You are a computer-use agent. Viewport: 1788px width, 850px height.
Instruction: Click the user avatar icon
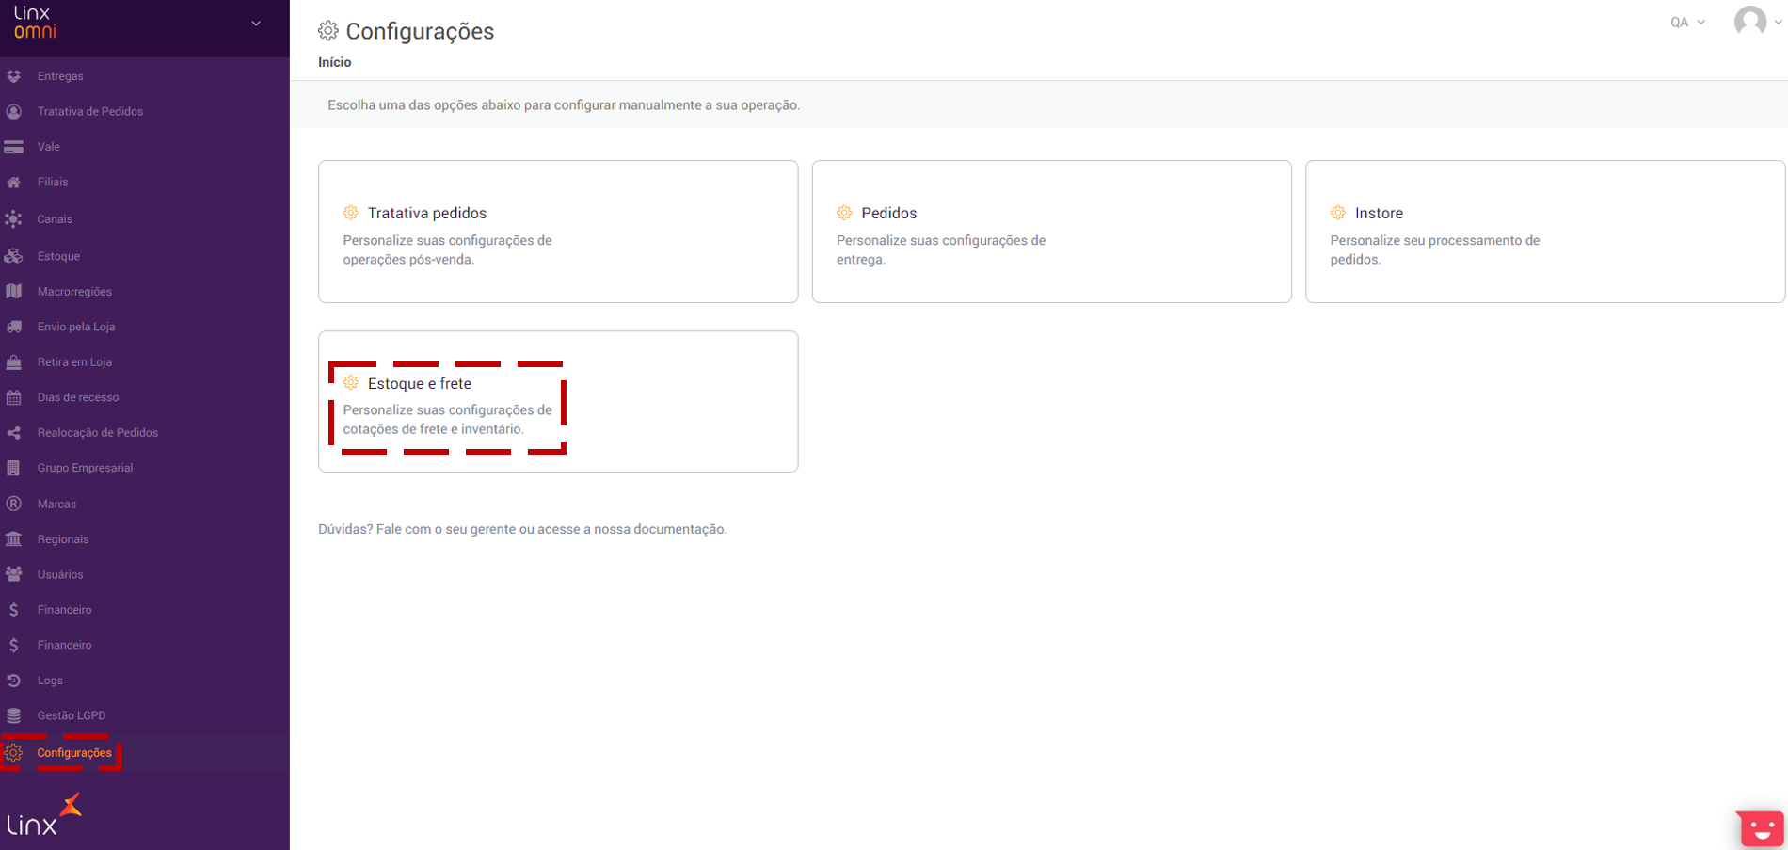point(1750,22)
